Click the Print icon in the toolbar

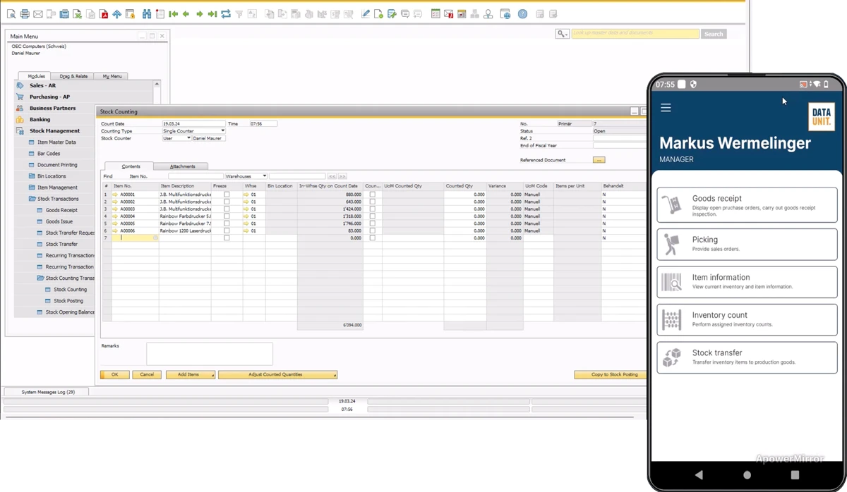point(25,14)
